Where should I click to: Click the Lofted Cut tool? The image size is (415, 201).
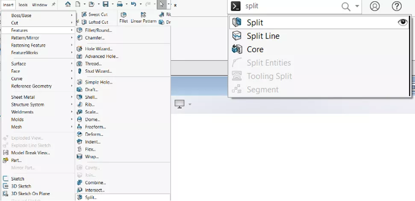(95, 22)
